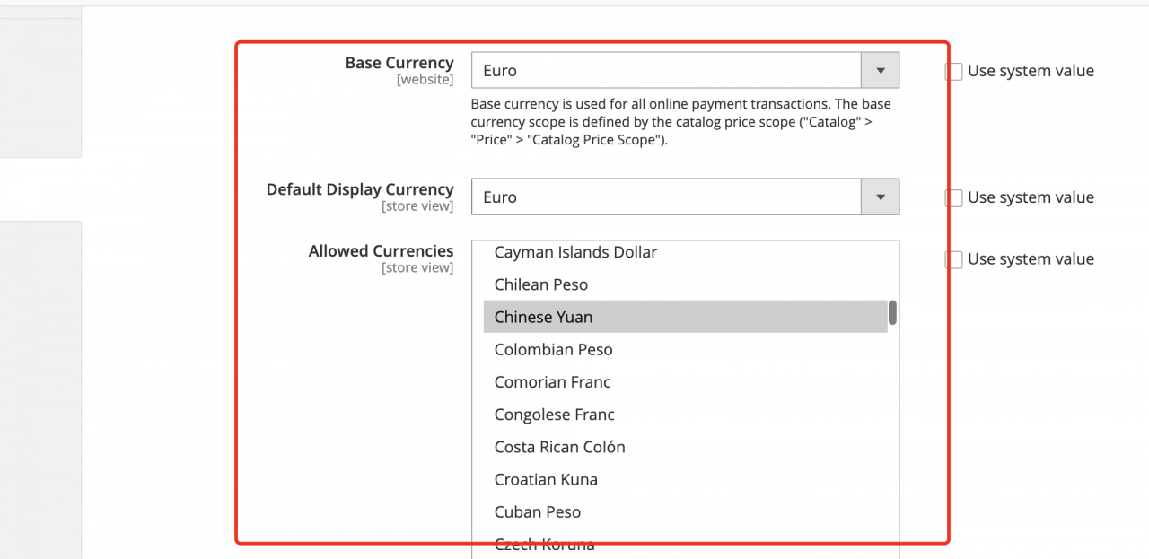1149x559 pixels.
Task: Select Chilean Peso in the currency list
Action: click(x=541, y=285)
